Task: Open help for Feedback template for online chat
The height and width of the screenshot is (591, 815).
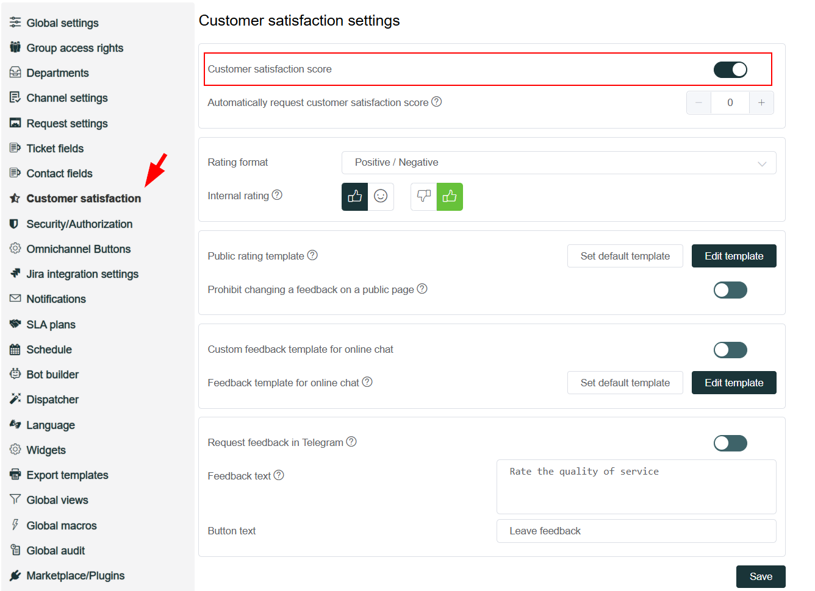Action: [x=367, y=382]
